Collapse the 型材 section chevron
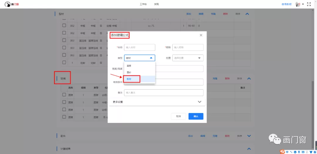The image size is (317, 154). tap(247, 14)
